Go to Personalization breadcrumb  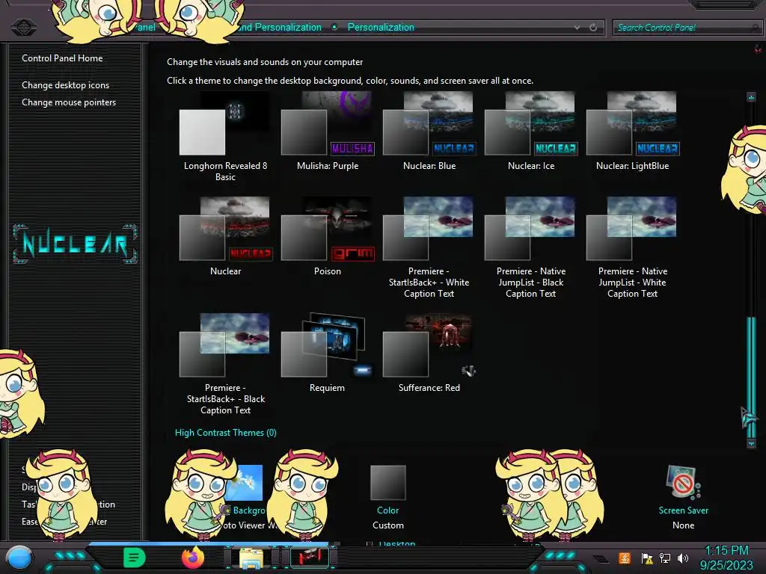381,28
